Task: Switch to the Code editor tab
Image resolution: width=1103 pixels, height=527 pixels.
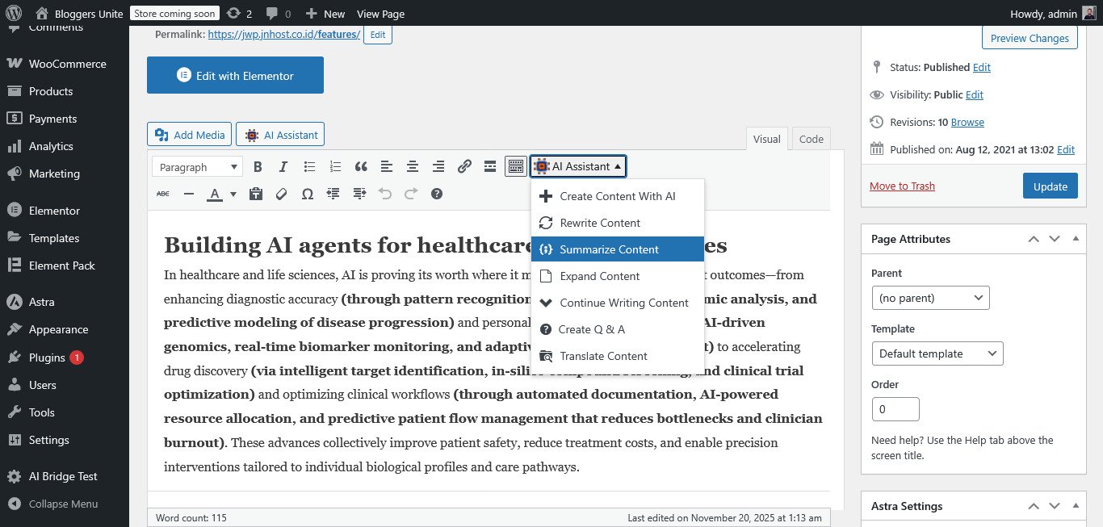Action: click(x=811, y=138)
